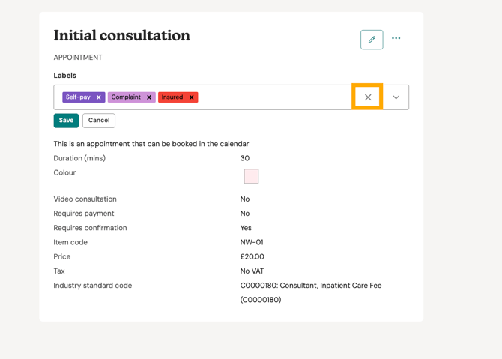The width and height of the screenshot is (502, 359).
Task: Click the NW-01 item code value
Action: (252, 243)
